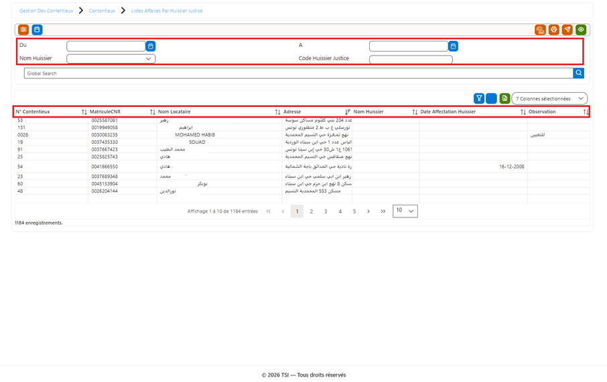Click the orange printer icon in the toolbar
Screen dimensions: 607x382
click(x=554, y=30)
